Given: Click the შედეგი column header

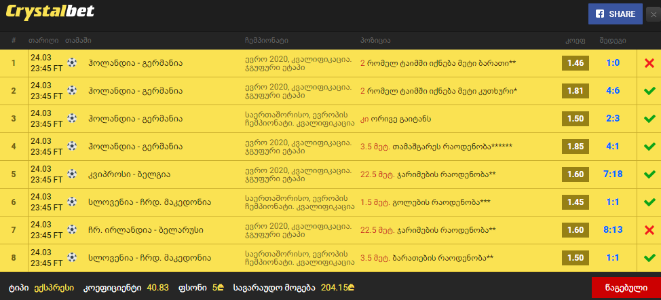Looking at the screenshot, I should click(613, 41).
